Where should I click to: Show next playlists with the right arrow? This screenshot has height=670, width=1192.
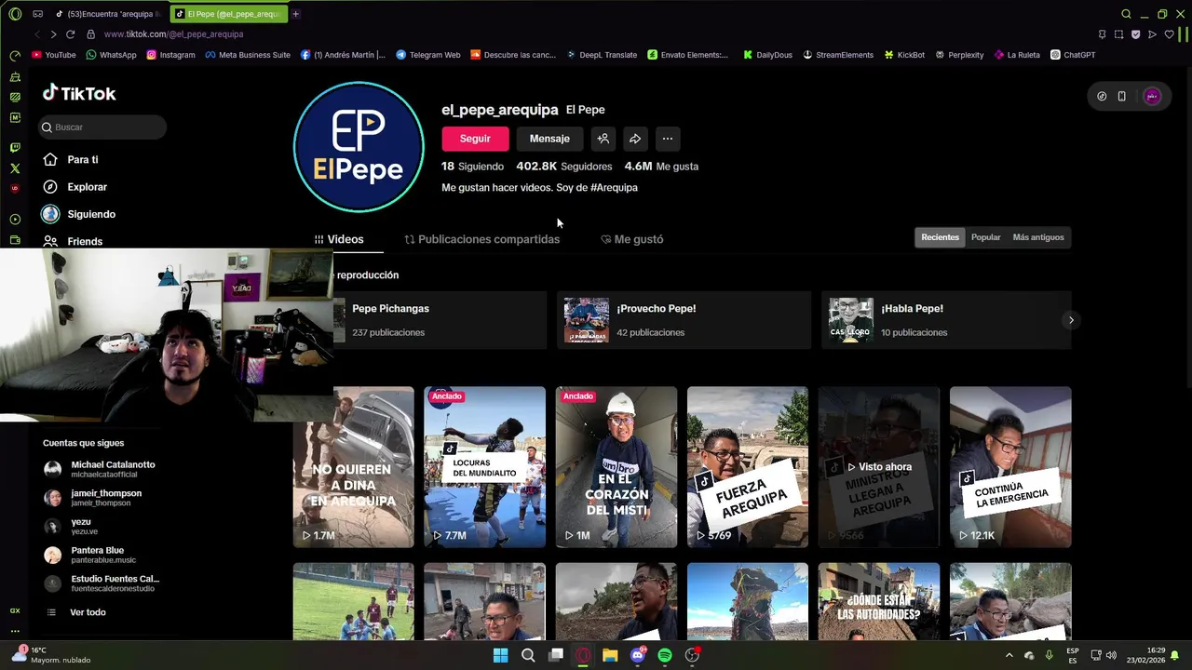[x=1071, y=320]
